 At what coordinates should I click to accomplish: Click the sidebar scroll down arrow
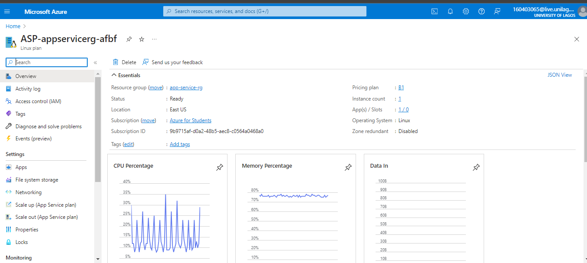click(x=98, y=260)
